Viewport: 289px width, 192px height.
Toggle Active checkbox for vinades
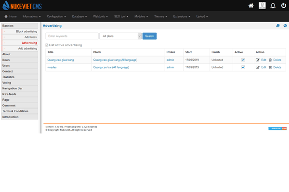pyautogui.click(x=243, y=67)
